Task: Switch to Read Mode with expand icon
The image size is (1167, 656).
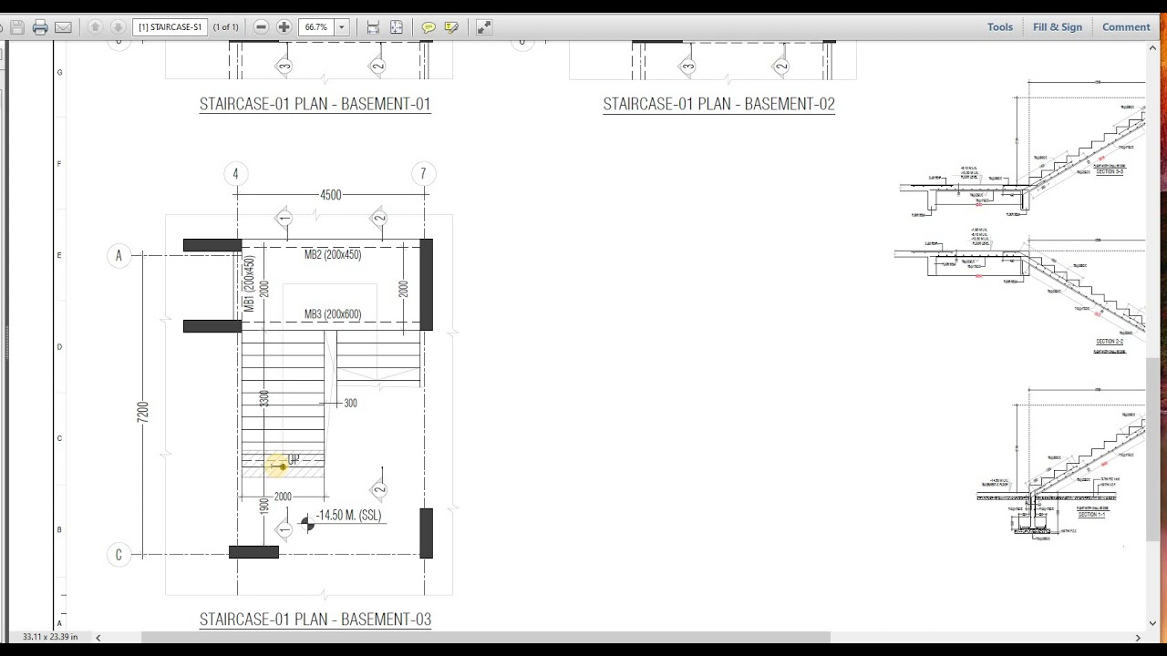Action: (x=484, y=27)
